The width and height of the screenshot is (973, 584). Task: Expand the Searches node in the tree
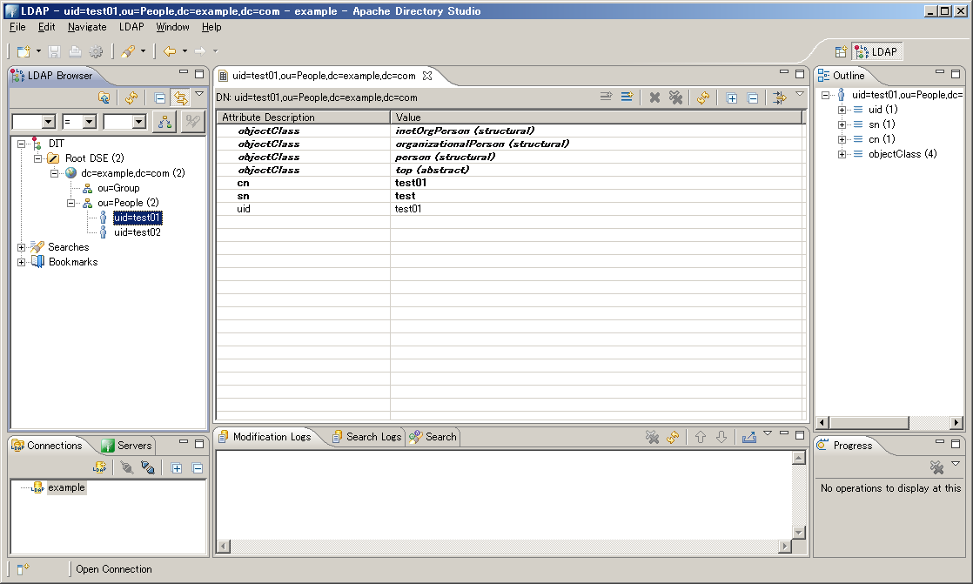(20, 246)
